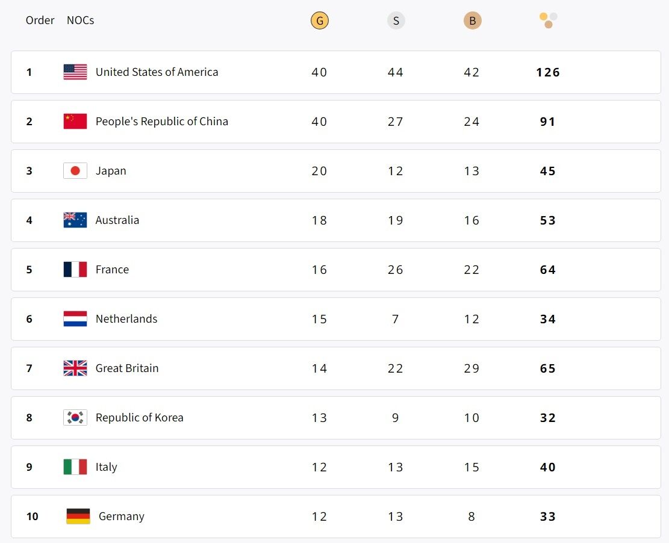Click the NOCs column header
Viewport: 669px width, 543px height.
click(80, 20)
